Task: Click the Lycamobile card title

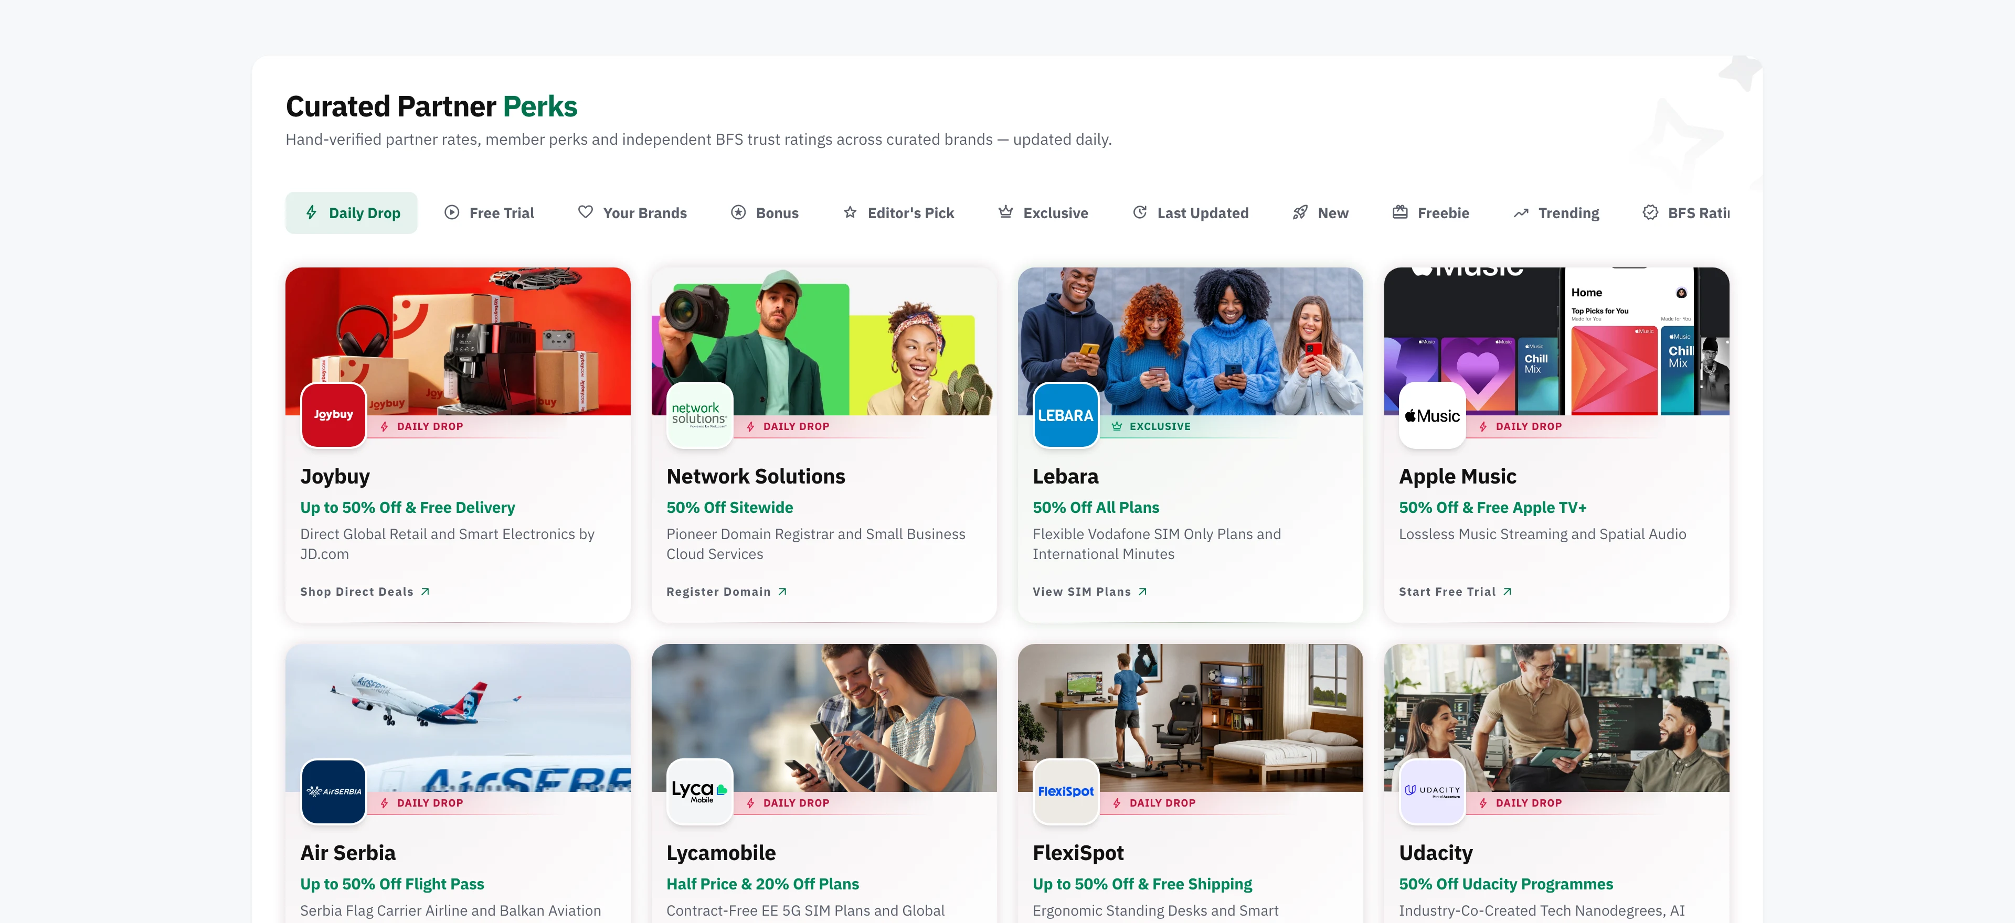Action: pos(720,853)
